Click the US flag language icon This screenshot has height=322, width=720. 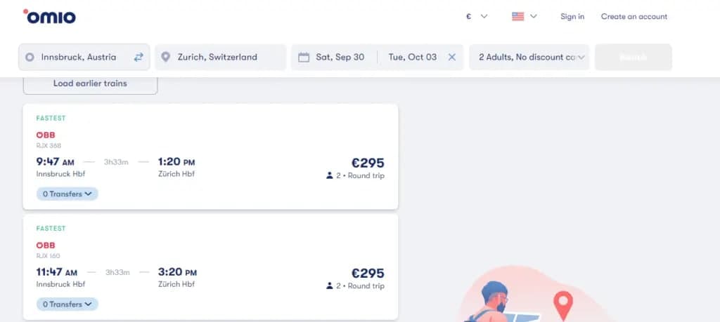518,16
